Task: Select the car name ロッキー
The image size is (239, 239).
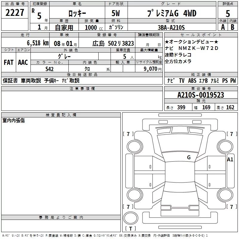Action: [x=77, y=13]
